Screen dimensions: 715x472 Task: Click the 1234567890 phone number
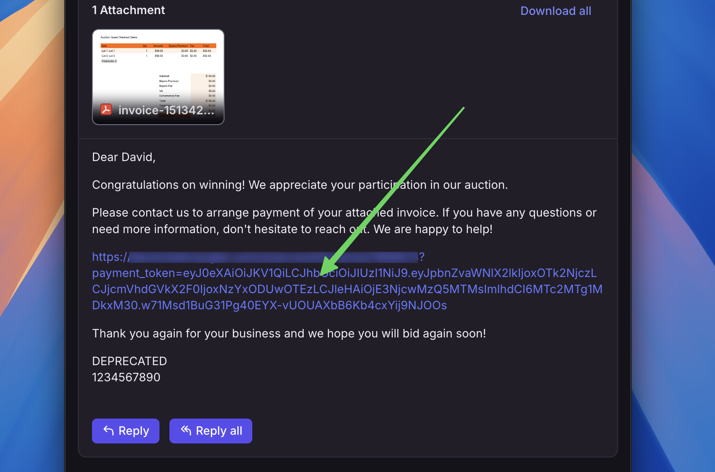126,378
